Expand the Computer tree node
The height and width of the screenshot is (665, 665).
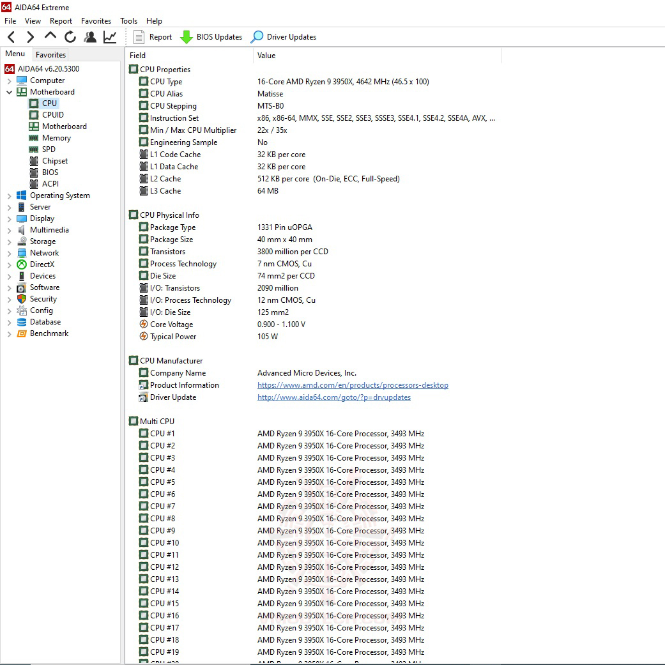(x=10, y=80)
